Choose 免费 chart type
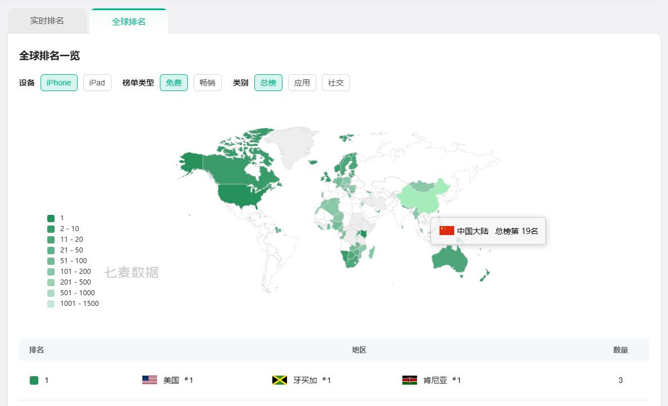The height and width of the screenshot is (406, 668). coord(174,83)
